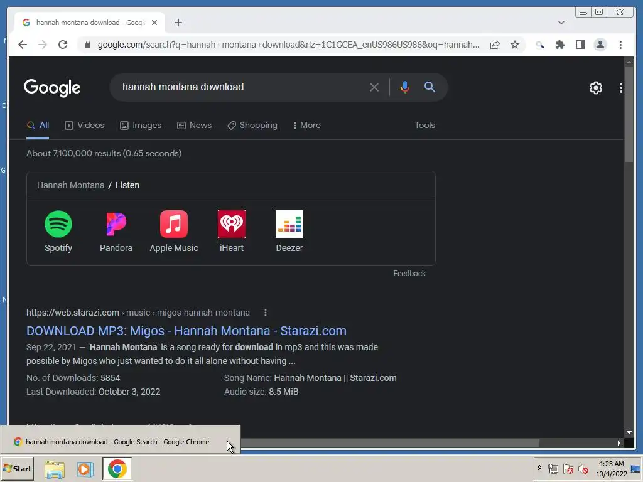
Task: Switch to the Videos results tab
Action: (85, 126)
